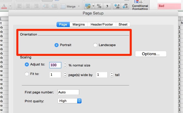The image size is (183, 113).
Task: Switch to the Page tab
Action: click(63, 24)
